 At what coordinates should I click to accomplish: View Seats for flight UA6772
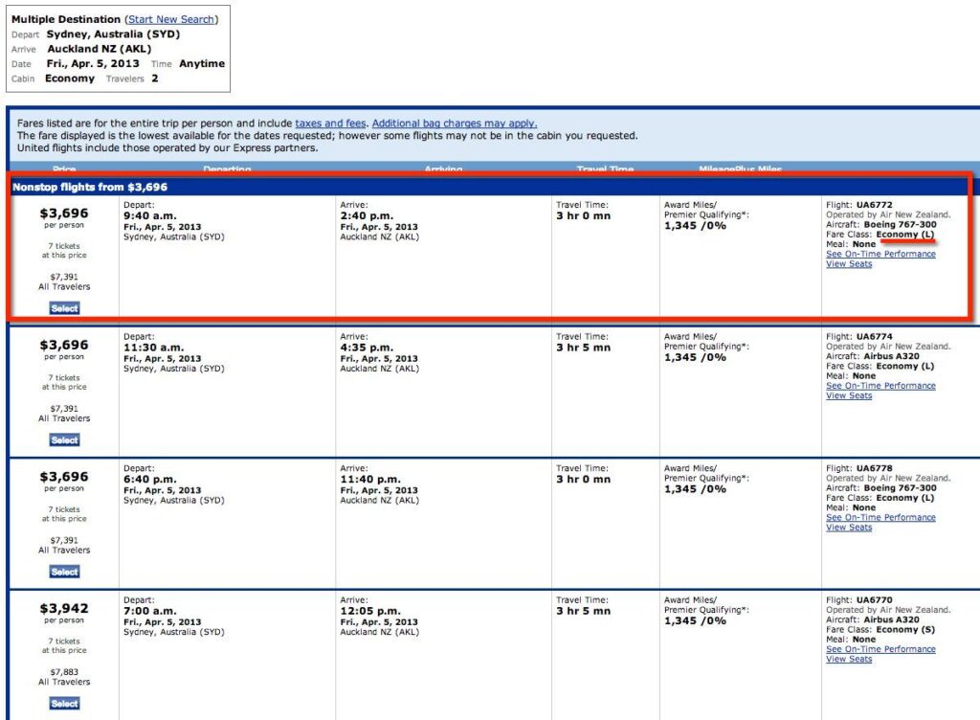pyautogui.click(x=849, y=263)
